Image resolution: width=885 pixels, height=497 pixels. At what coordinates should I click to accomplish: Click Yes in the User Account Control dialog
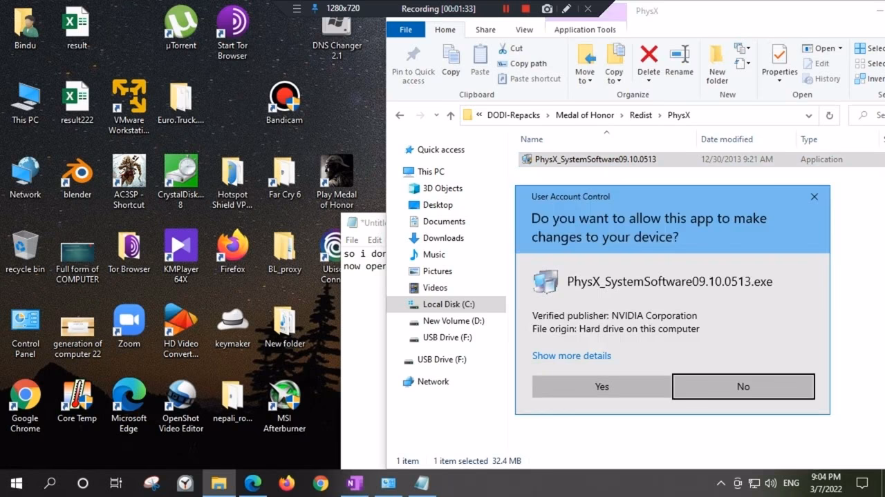coord(602,387)
